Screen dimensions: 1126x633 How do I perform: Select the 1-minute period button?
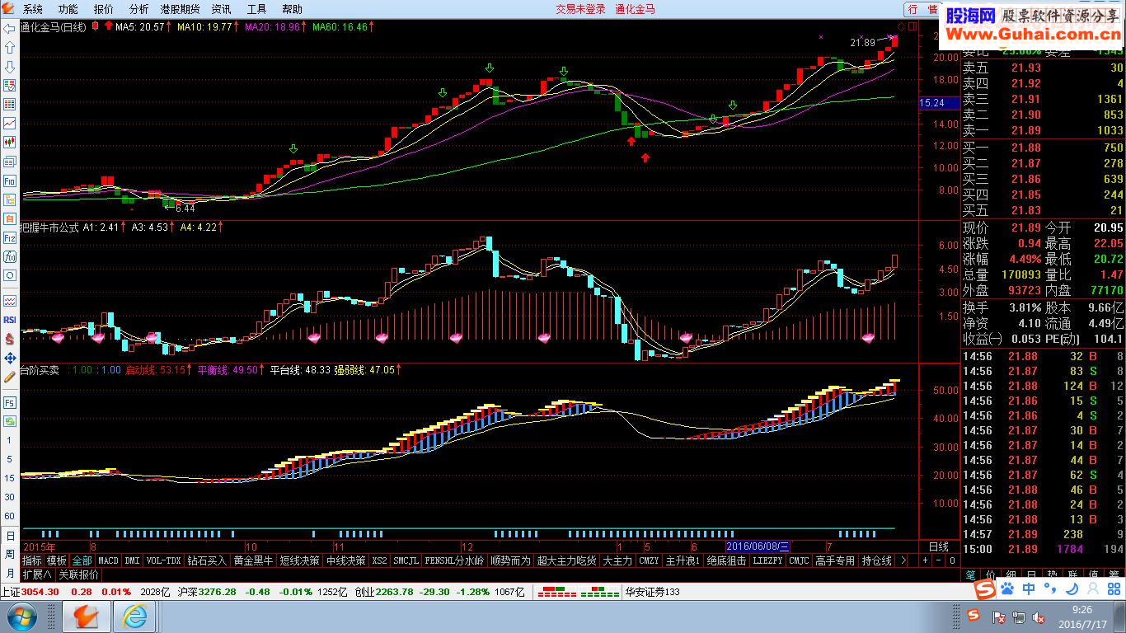10,439
